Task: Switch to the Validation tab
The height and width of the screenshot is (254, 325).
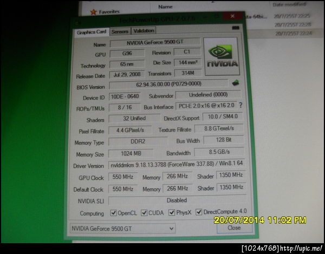Action: 144,31
